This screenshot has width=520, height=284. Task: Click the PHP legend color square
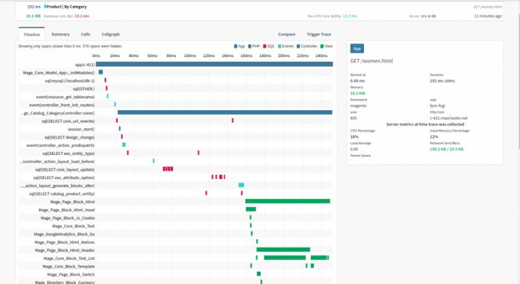point(251,47)
